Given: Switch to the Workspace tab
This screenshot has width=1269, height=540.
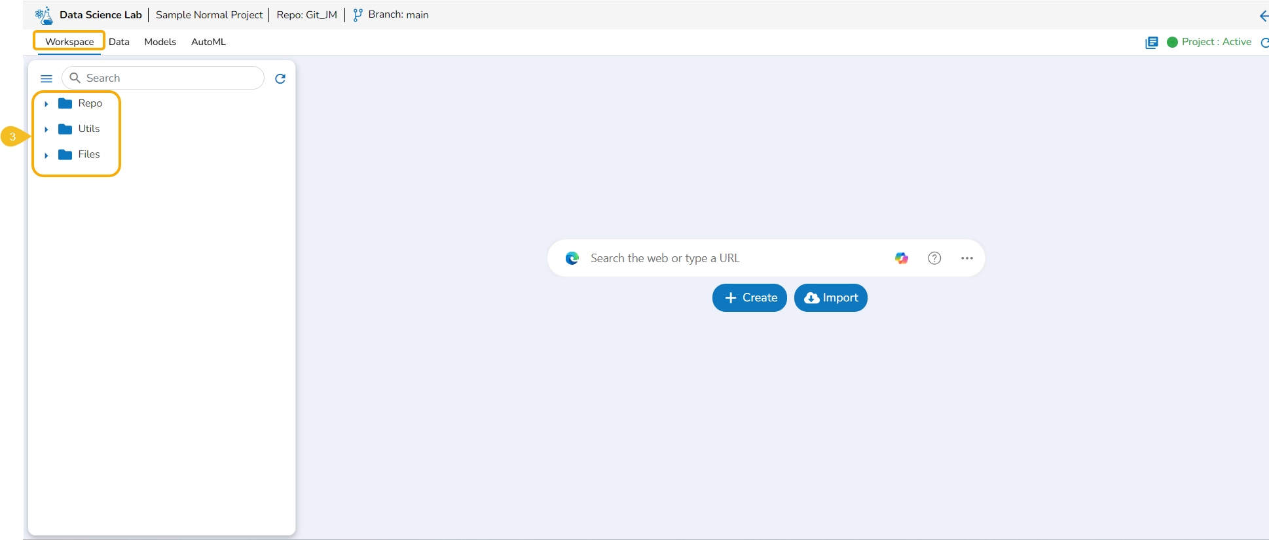Looking at the screenshot, I should [x=69, y=42].
